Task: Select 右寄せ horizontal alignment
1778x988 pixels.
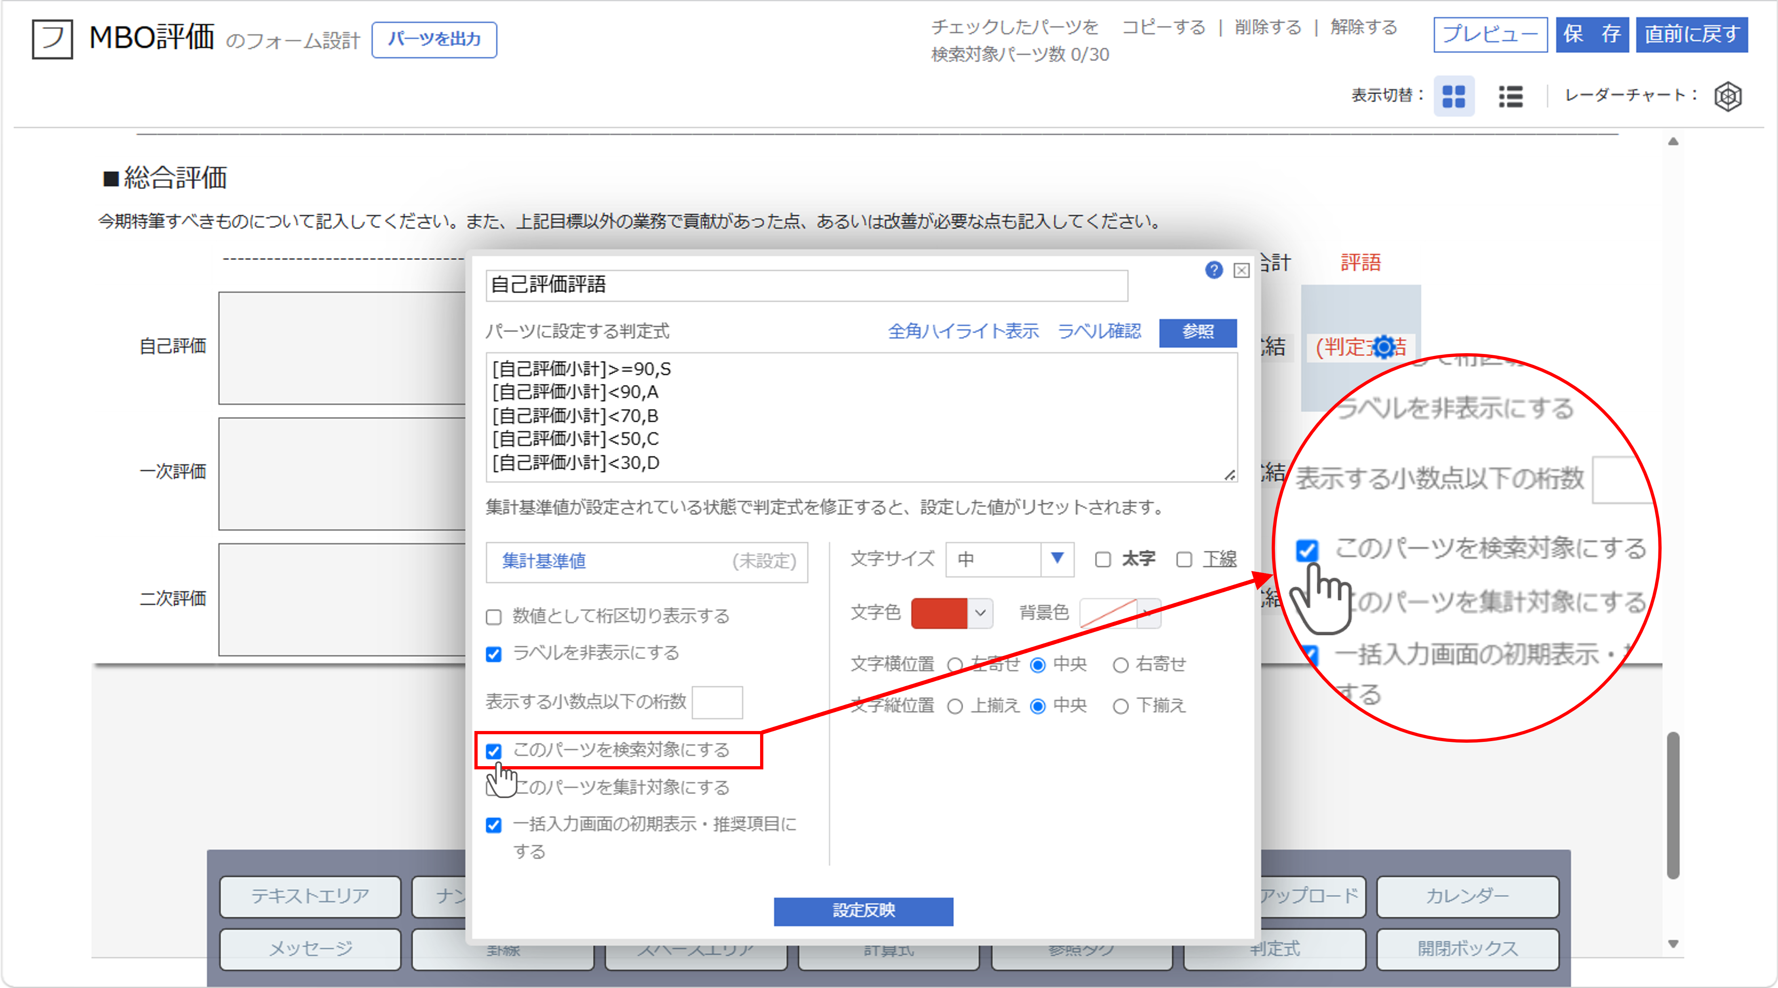Action: 1121,665
